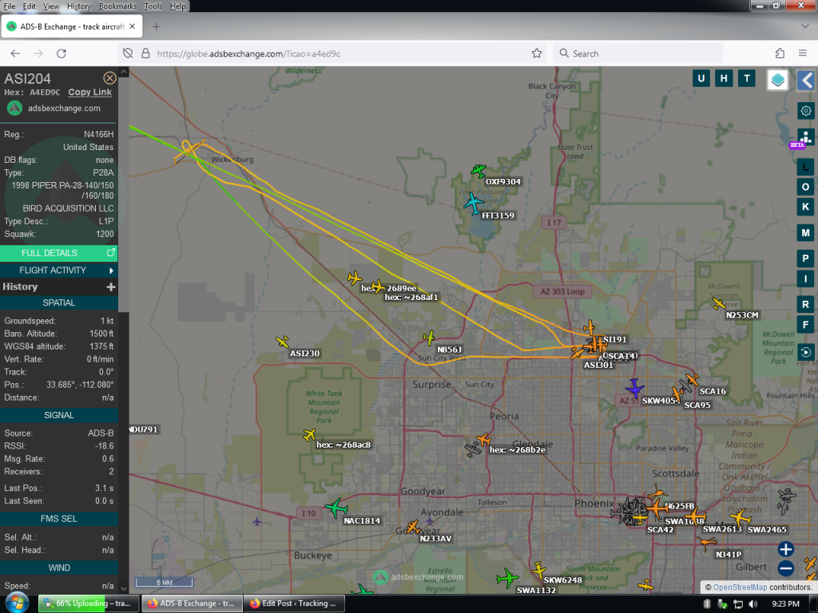
Task: Collapse sidebar with the left chevron
Action: pyautogui.click(x=807, y=81)
